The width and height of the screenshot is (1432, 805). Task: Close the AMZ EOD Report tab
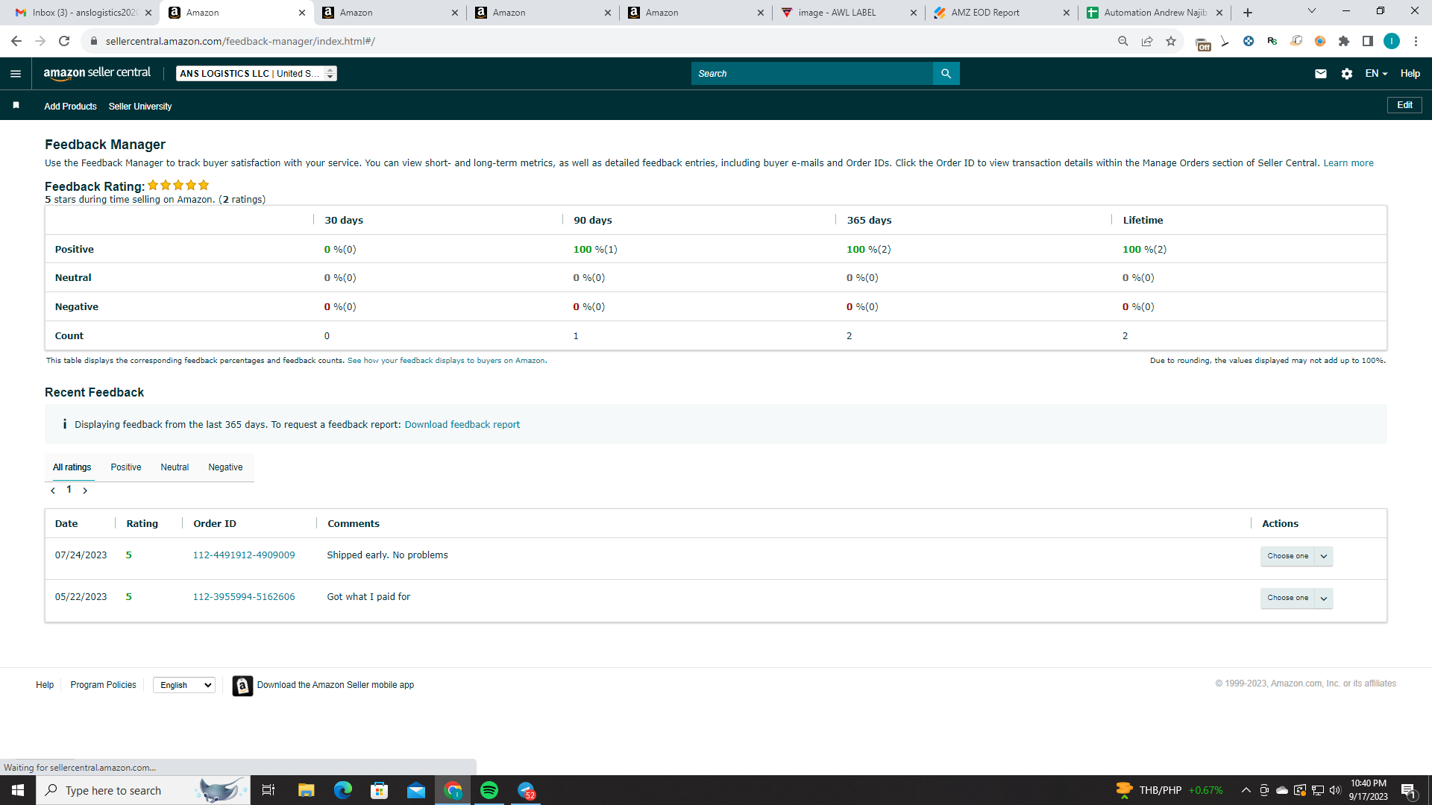coord(1066,13)
